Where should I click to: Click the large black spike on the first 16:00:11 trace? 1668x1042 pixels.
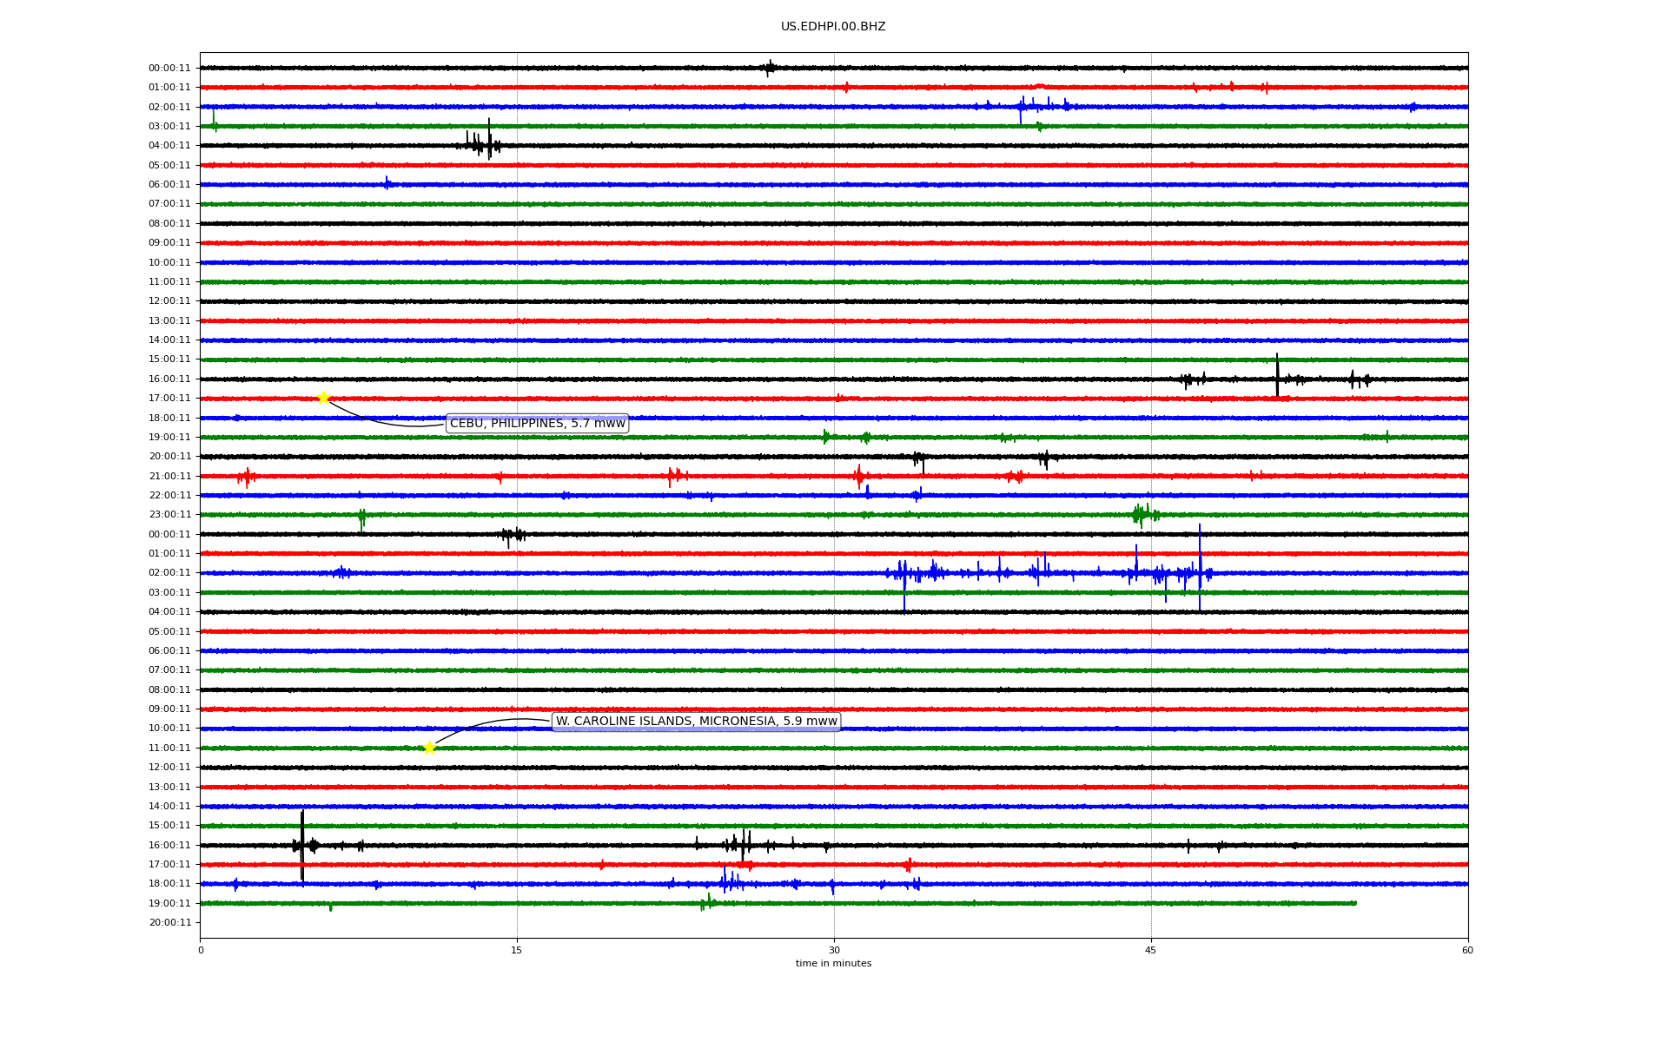tap(1277, 373)
